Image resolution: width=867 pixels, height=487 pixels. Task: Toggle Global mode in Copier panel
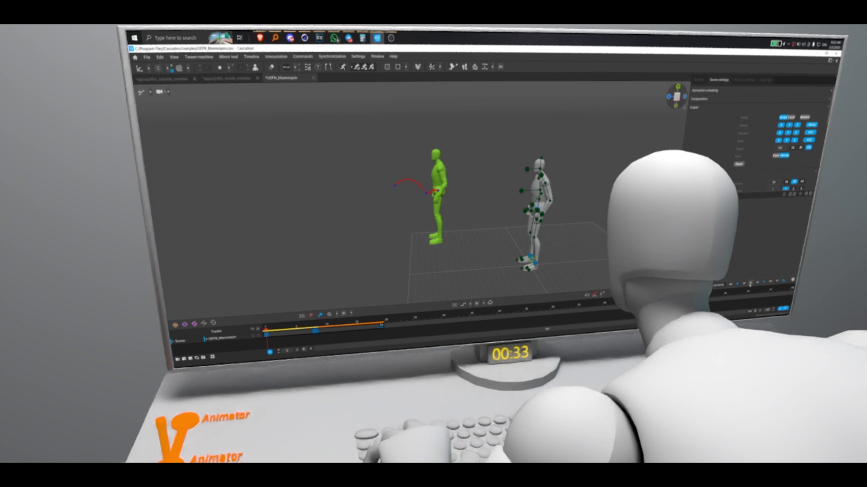(x=783, y=117)
